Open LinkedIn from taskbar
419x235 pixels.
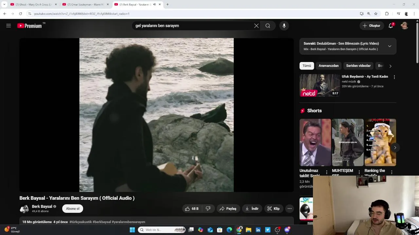point(258,230)
